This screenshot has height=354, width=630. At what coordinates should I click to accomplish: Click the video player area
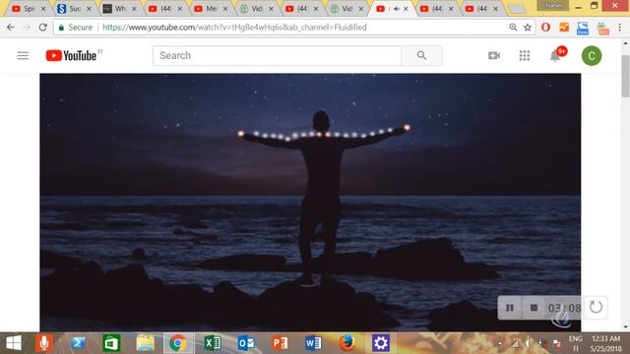pyautogui.click(x=310, y=203)
